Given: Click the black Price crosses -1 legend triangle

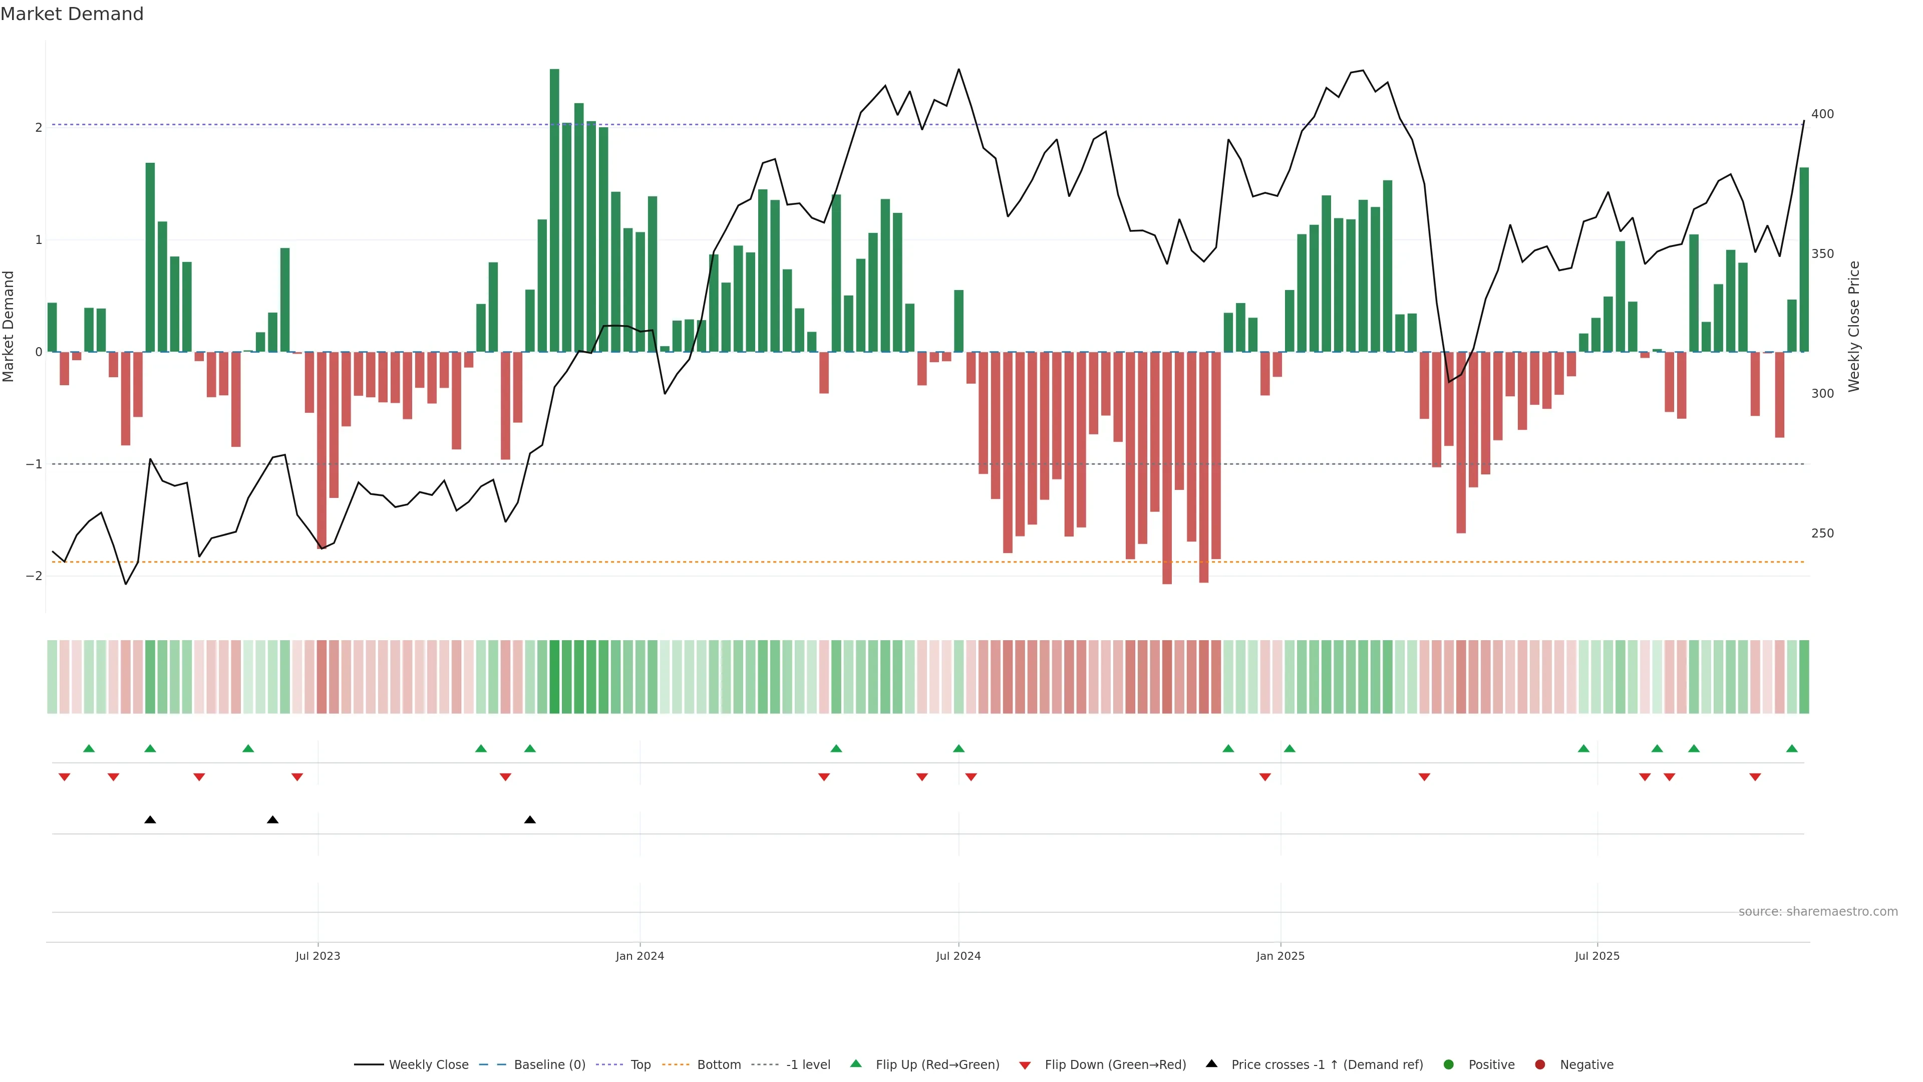Looking at the screenshot, I should [x=1211, y=1063].
